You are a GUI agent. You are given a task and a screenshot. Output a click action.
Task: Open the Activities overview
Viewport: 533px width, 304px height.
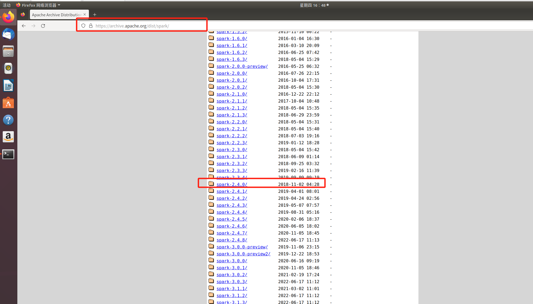[7, 5]
